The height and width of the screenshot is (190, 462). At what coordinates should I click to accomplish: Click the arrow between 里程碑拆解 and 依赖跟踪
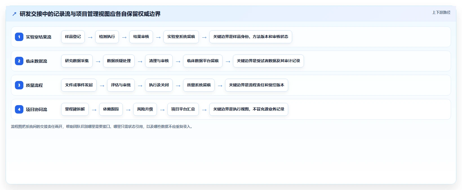tap(94, 110)
